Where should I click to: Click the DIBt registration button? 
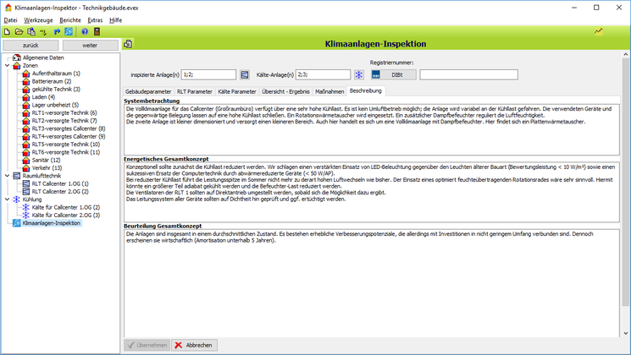pos(394,74)
